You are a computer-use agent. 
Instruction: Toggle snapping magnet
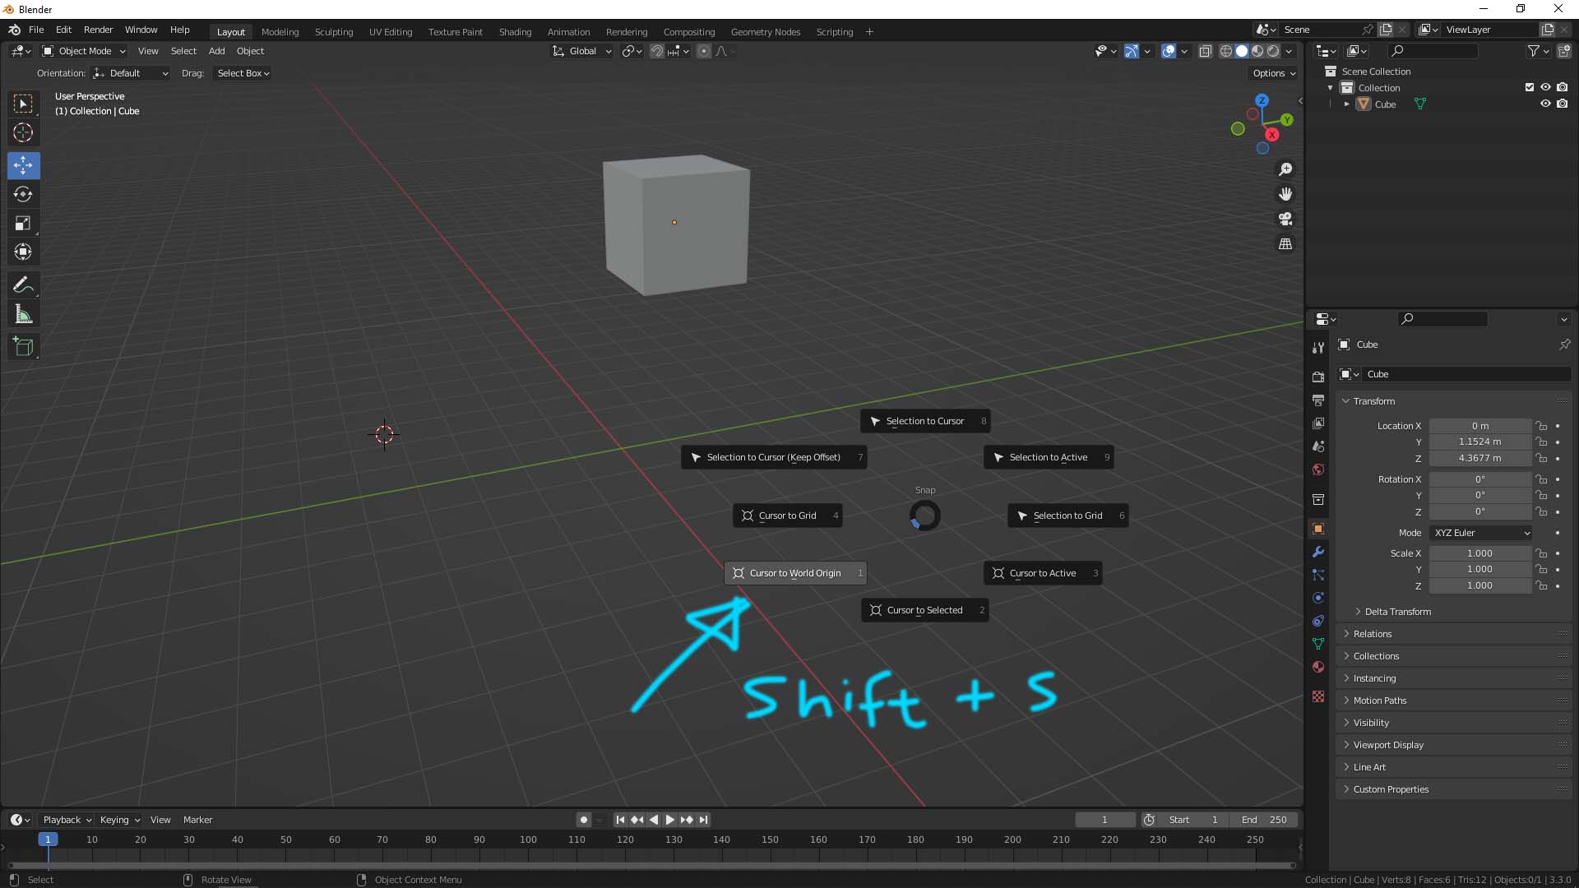click(656, 51)
